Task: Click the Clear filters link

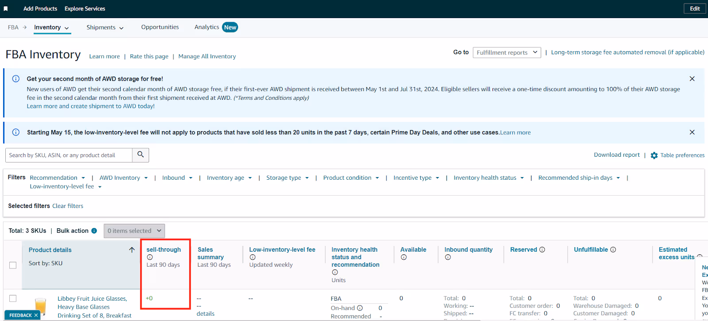Action: [68, 206]
